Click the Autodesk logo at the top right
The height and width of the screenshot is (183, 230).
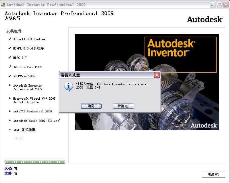point(205,20)
